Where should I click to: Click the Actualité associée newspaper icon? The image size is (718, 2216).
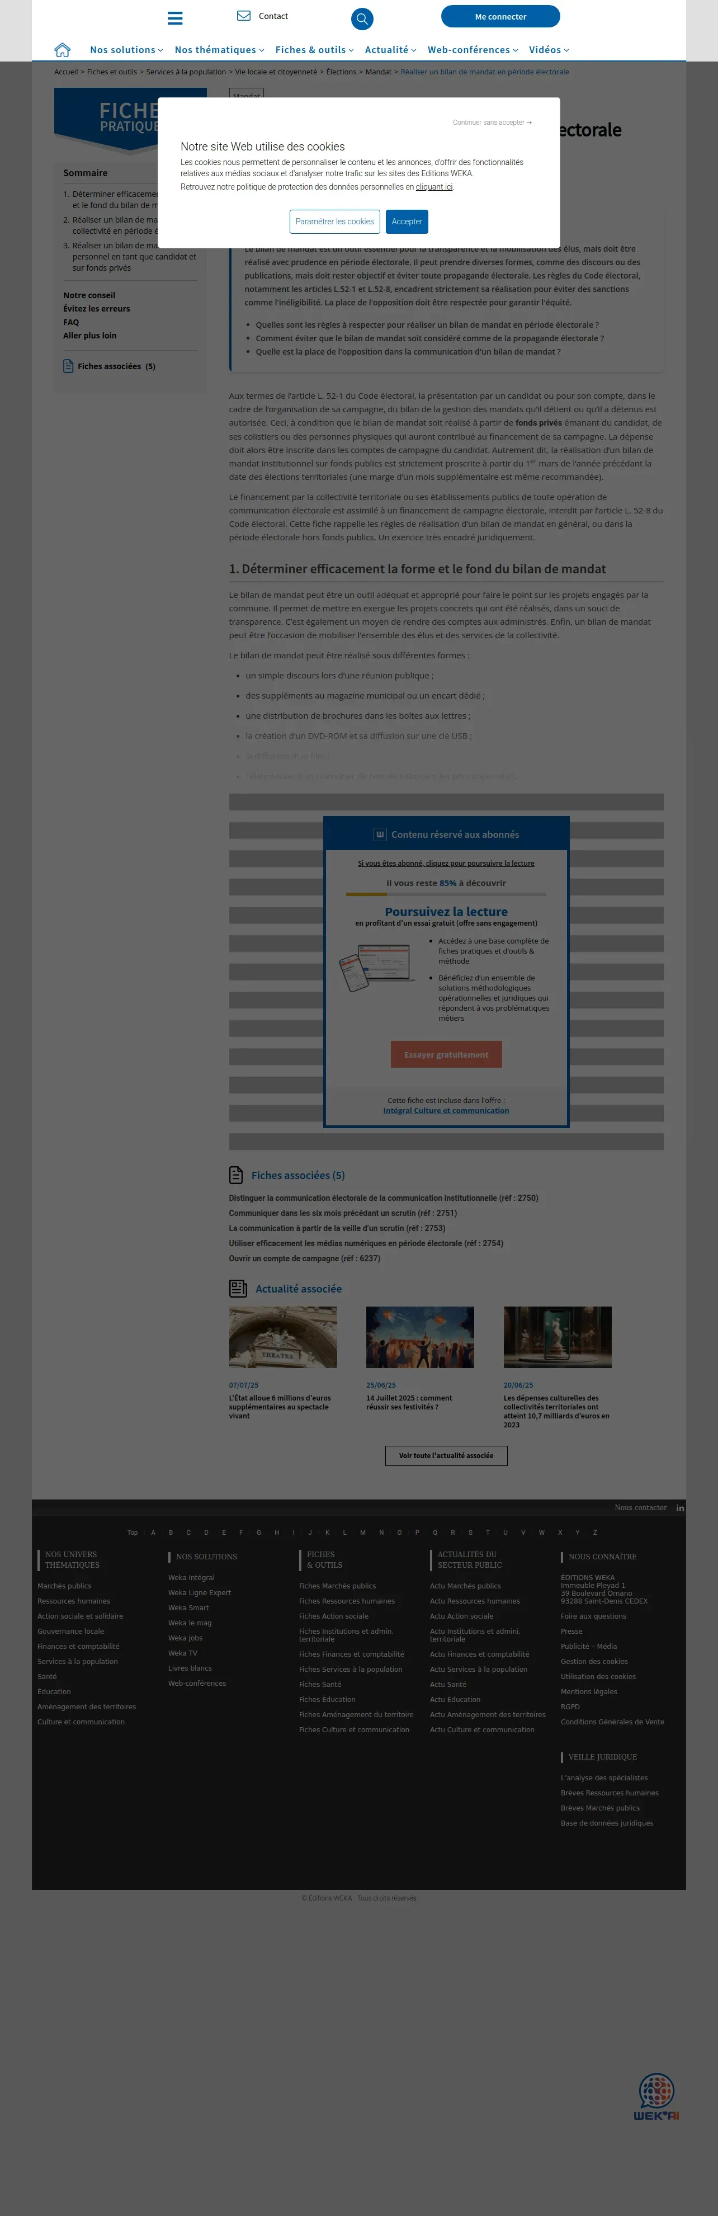click(238, 1289)
